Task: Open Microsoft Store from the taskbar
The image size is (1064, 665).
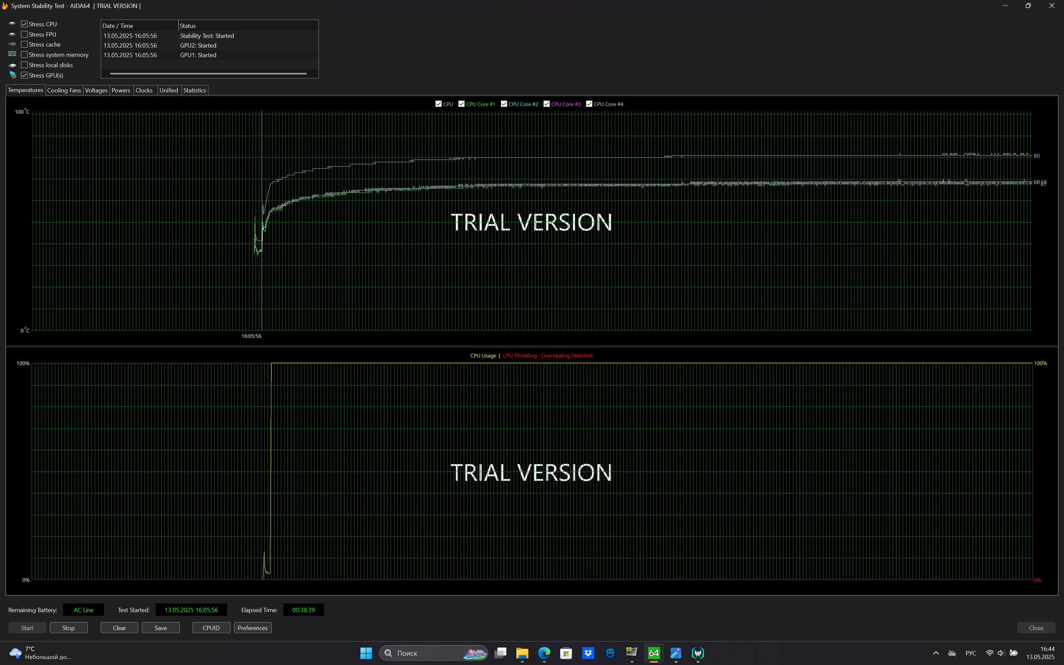Action: point(566,653)
